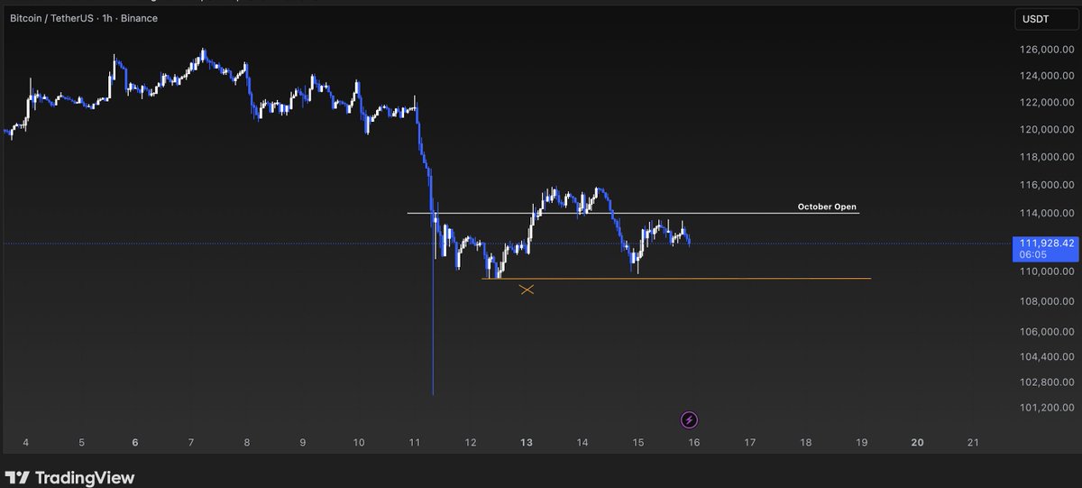Click date 20 on the time axis

point(918,443)
